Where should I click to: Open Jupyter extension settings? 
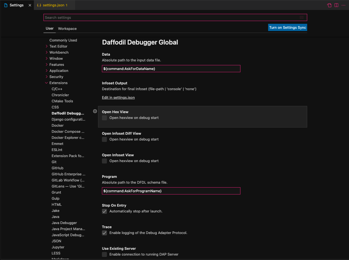tap(58, 247)
